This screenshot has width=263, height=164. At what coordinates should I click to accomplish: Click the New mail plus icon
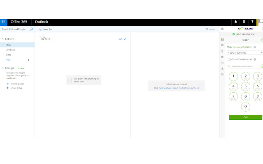click(x=41, y=29)
